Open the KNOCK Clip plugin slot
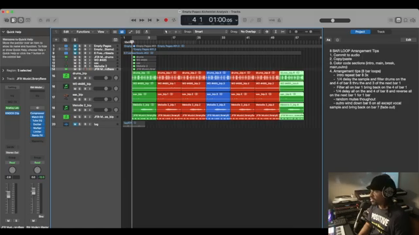The width and height of the screenshot is (419, 235). [12, 113]
